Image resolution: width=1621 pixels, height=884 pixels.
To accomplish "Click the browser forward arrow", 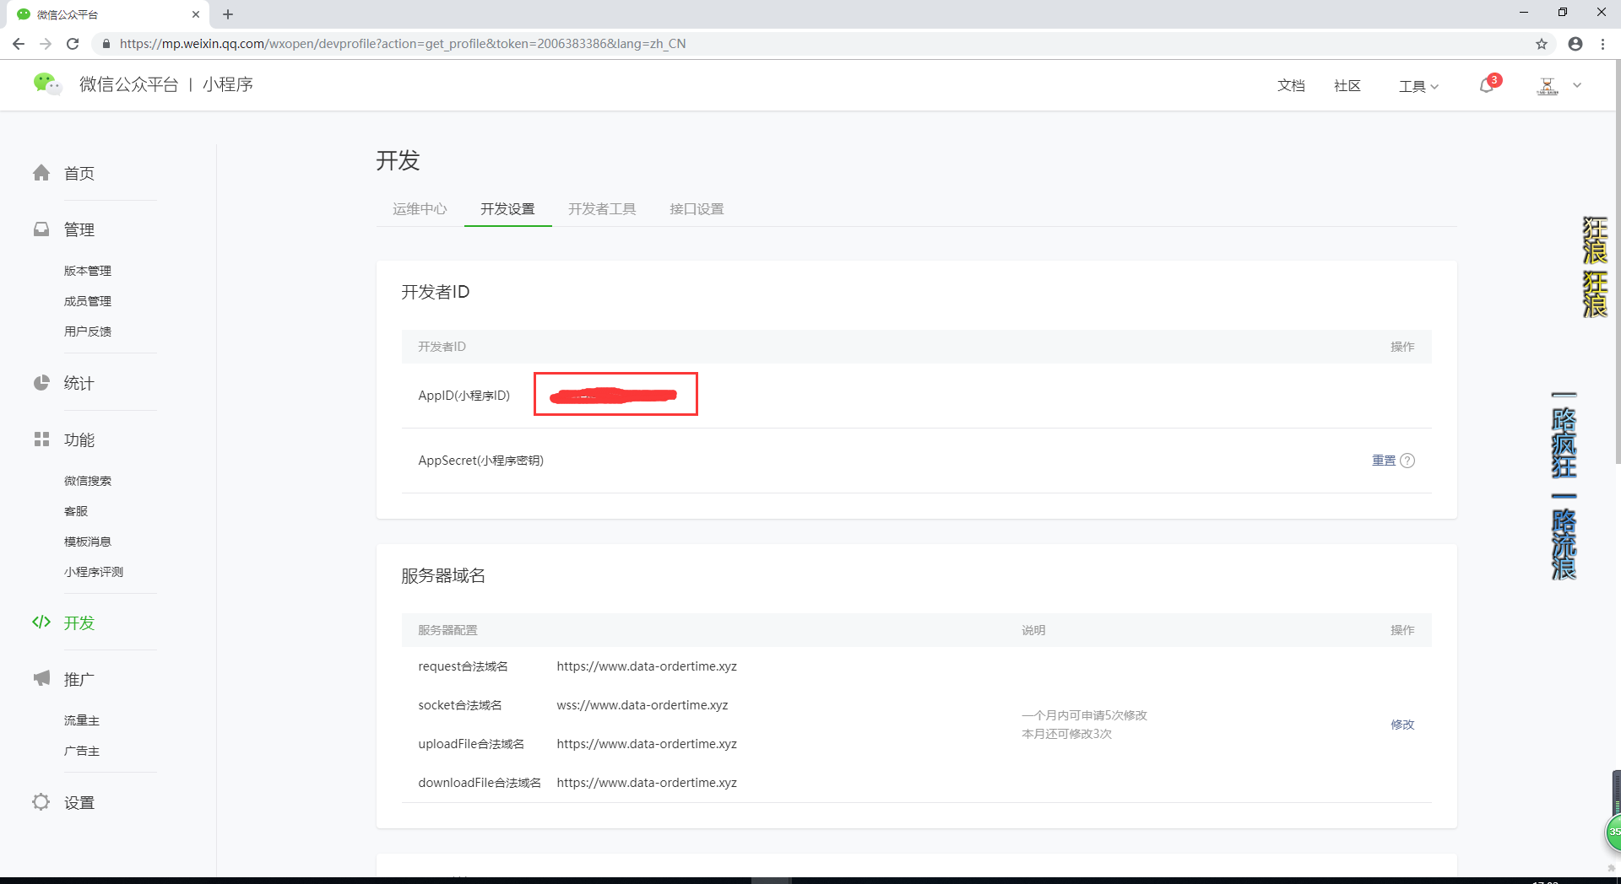I will pyautogui.click(x=46, y=44).
